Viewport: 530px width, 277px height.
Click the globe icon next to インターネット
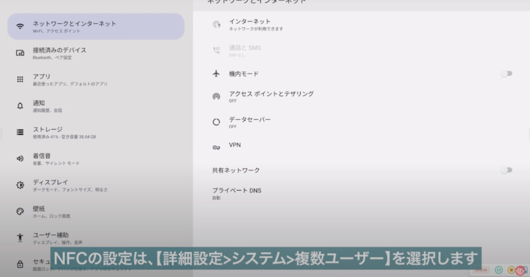point(216,25)
